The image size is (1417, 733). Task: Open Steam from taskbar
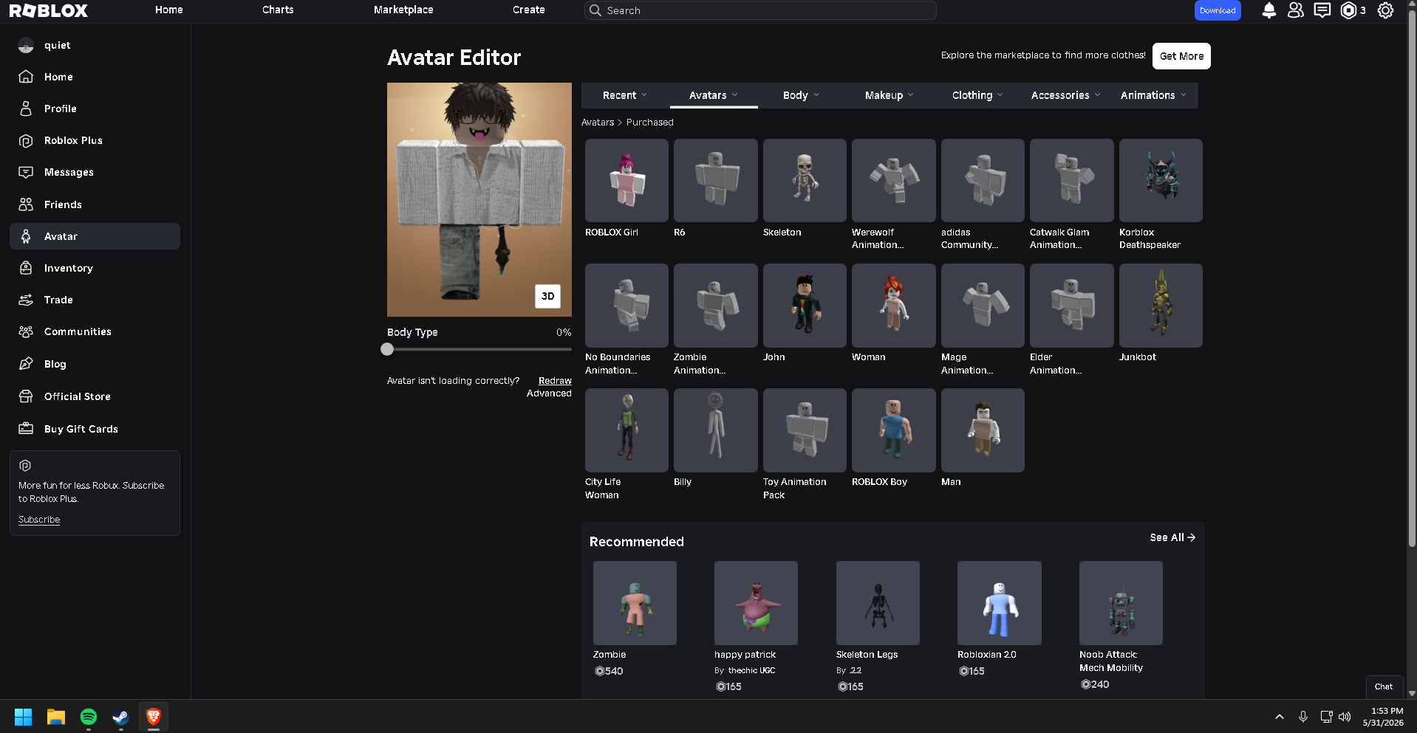(x=121, y=717)
